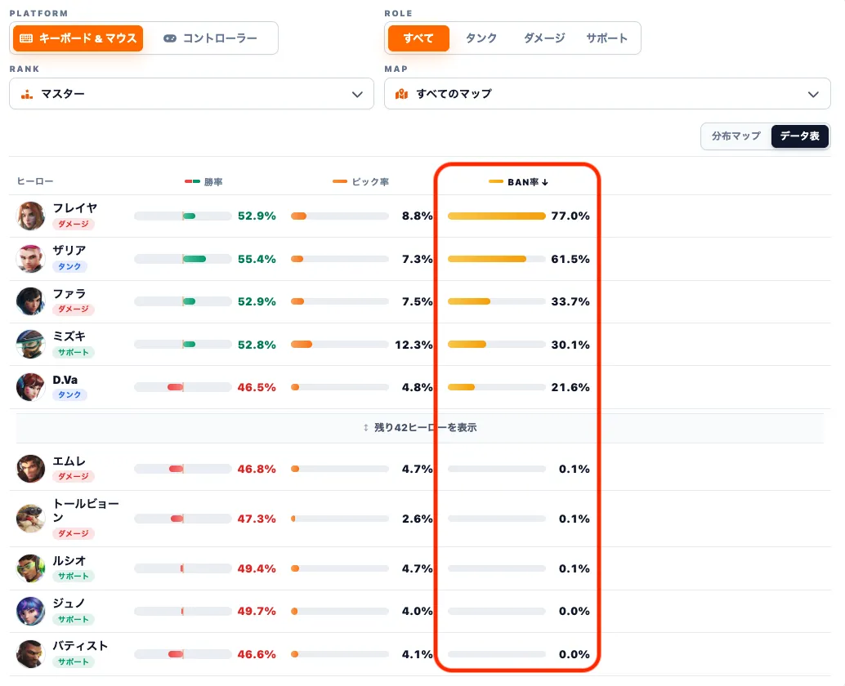Click フレイヤ BAN率 bar at 77.0%

[496, 216]
